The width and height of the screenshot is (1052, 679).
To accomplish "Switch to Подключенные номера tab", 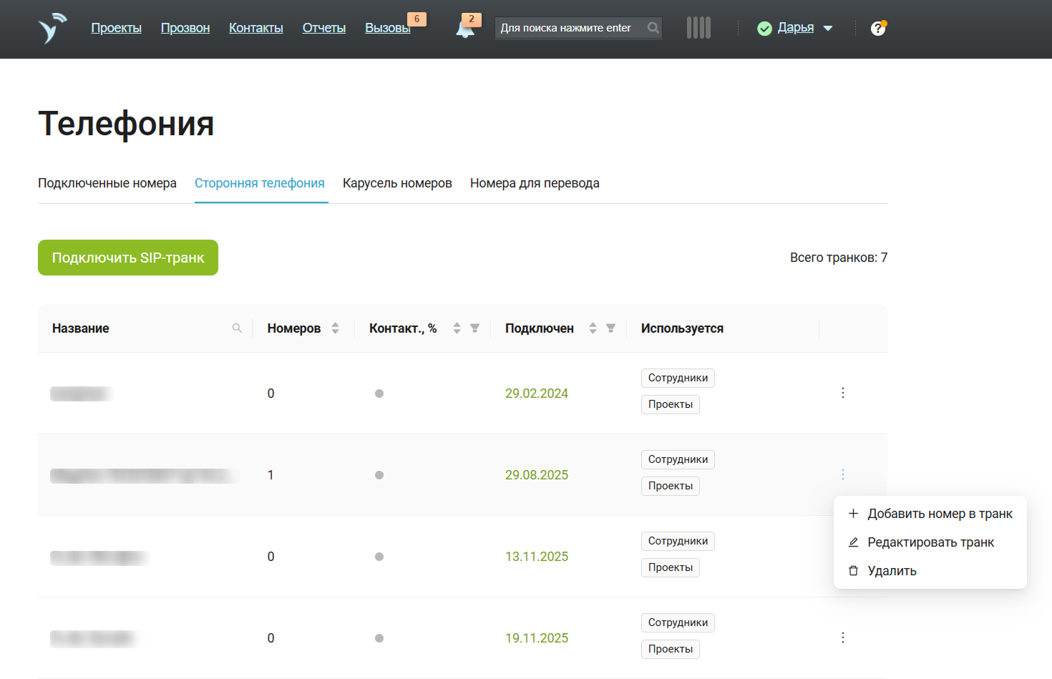I will coord(107,183).
